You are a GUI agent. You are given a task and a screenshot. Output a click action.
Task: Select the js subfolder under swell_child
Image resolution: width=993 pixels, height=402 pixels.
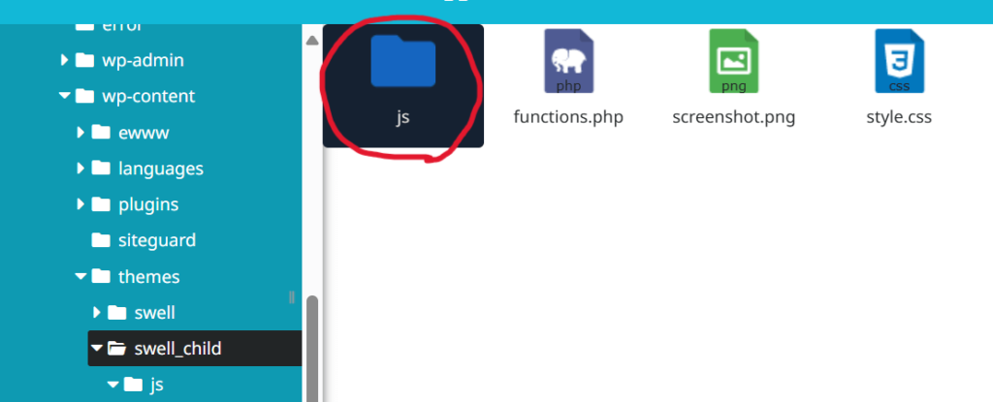click(x=156, y=385)
